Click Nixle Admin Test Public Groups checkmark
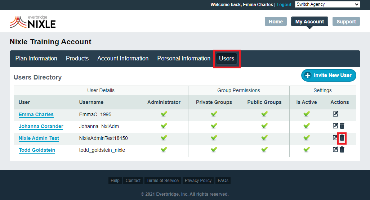The width and height of the screenshot is (370, 200). point(264,138)
